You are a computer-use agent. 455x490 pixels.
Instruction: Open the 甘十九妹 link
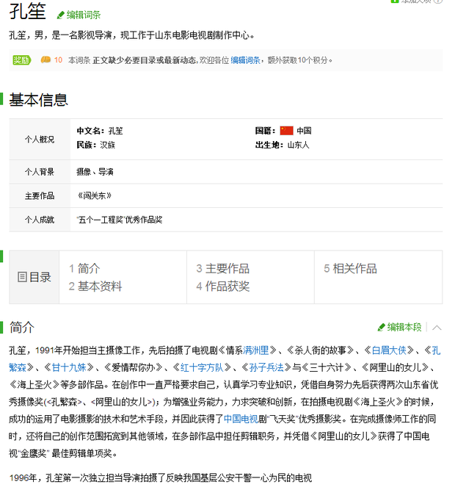tap(69, 367)
